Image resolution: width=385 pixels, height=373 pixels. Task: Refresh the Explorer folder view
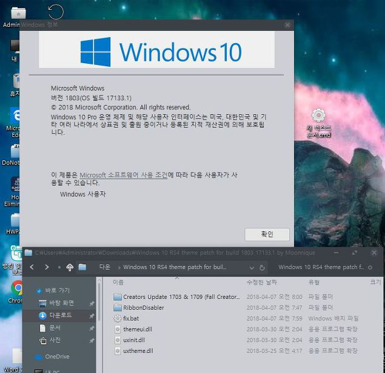[x=262, y=268]
